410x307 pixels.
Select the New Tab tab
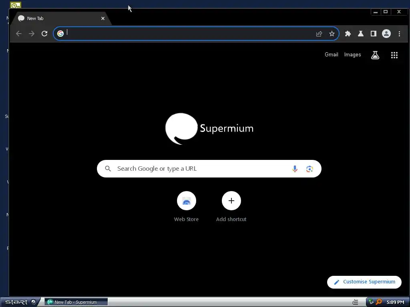61,18
